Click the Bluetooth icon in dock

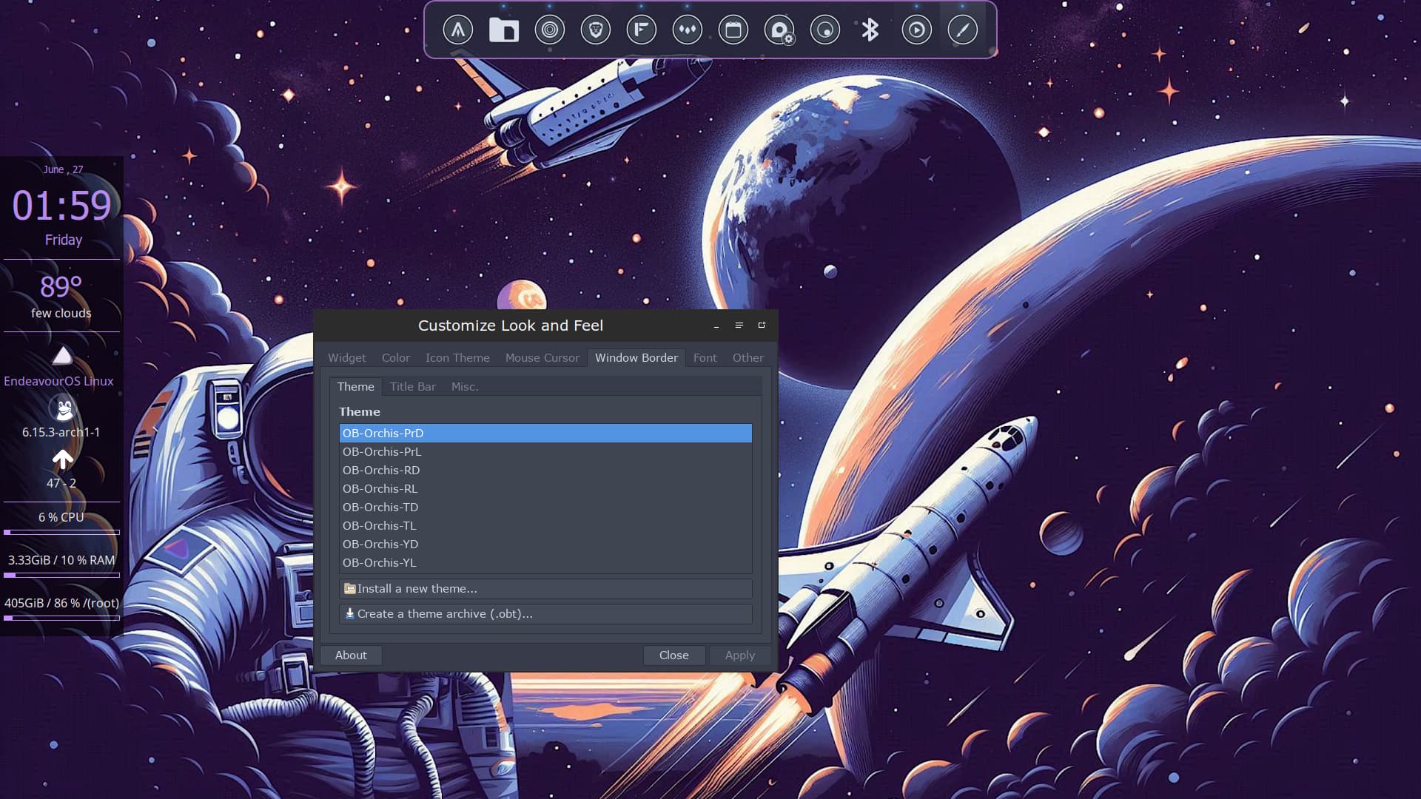[x=870, y=30]
